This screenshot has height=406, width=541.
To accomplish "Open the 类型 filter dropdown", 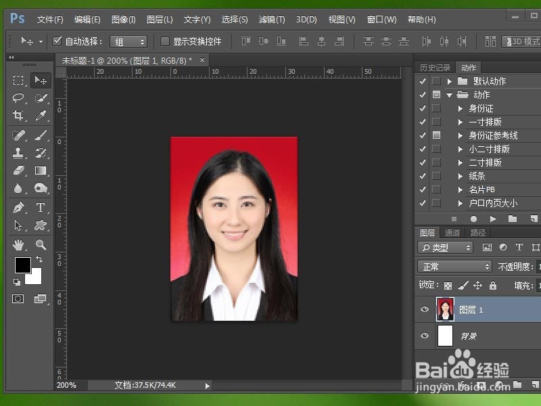I will (446, 247).
